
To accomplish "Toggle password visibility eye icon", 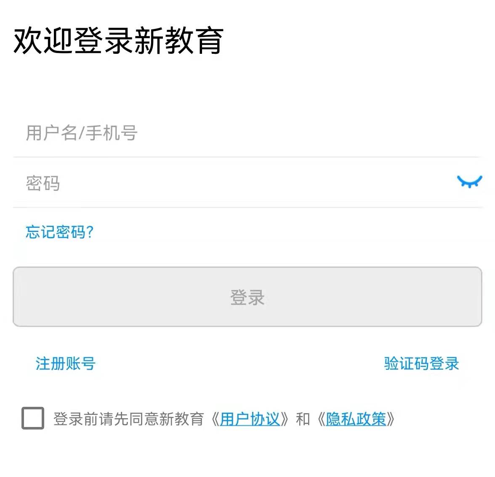I will pyautogui.click(x=469, y=182).
